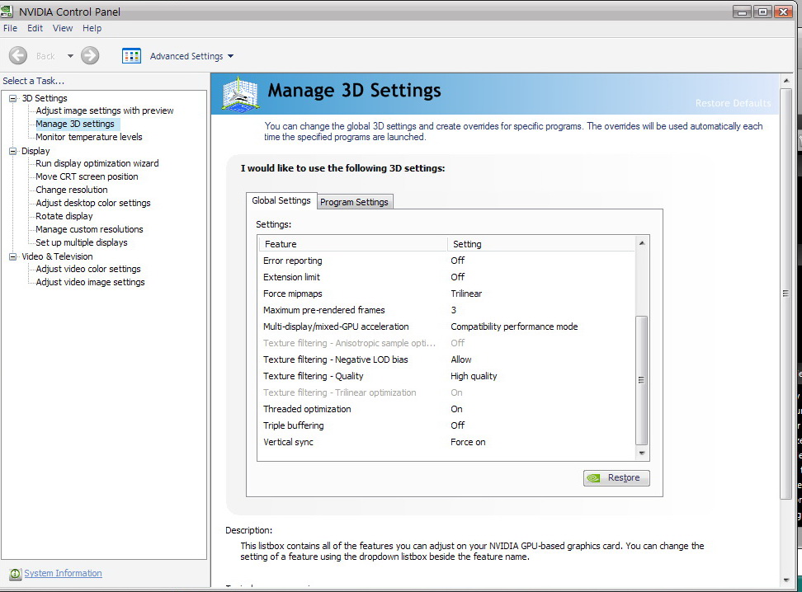The width and height of the screenshot is (802, 592).
Task: Open the File menu
Action: click(x=10, y=28)
